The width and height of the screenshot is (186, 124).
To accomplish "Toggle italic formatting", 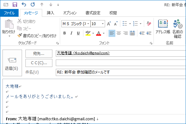I will point(71,33).
